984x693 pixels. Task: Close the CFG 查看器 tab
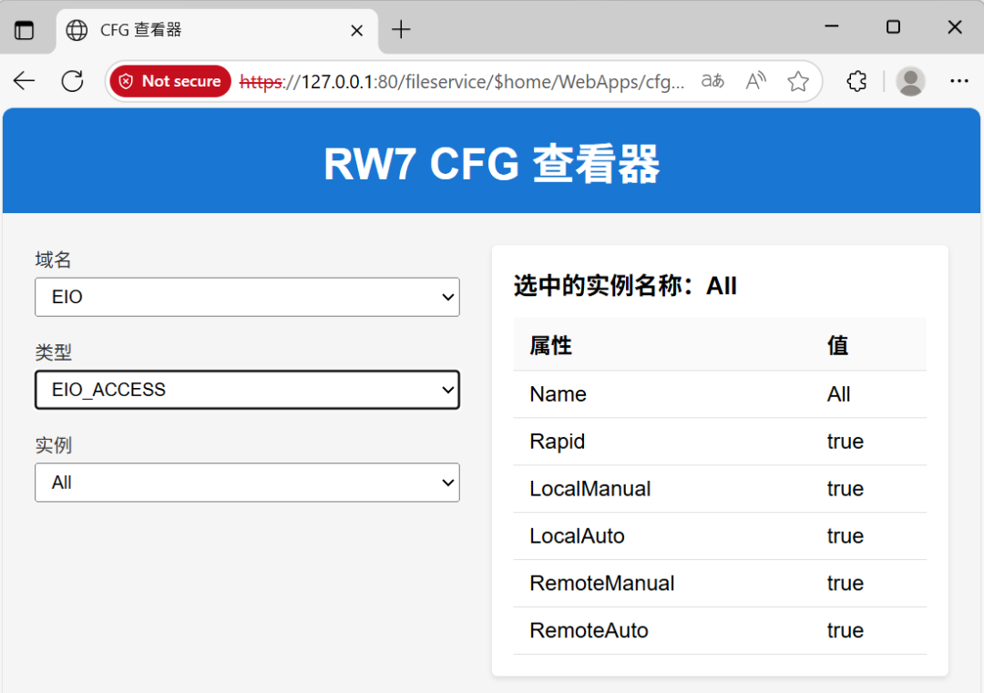point(356,30)
